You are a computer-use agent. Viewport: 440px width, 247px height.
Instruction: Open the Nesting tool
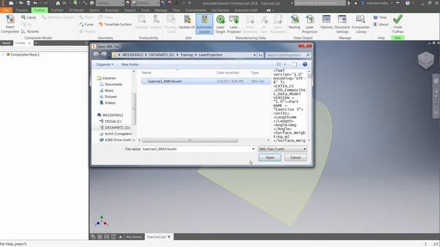point(294,23)
